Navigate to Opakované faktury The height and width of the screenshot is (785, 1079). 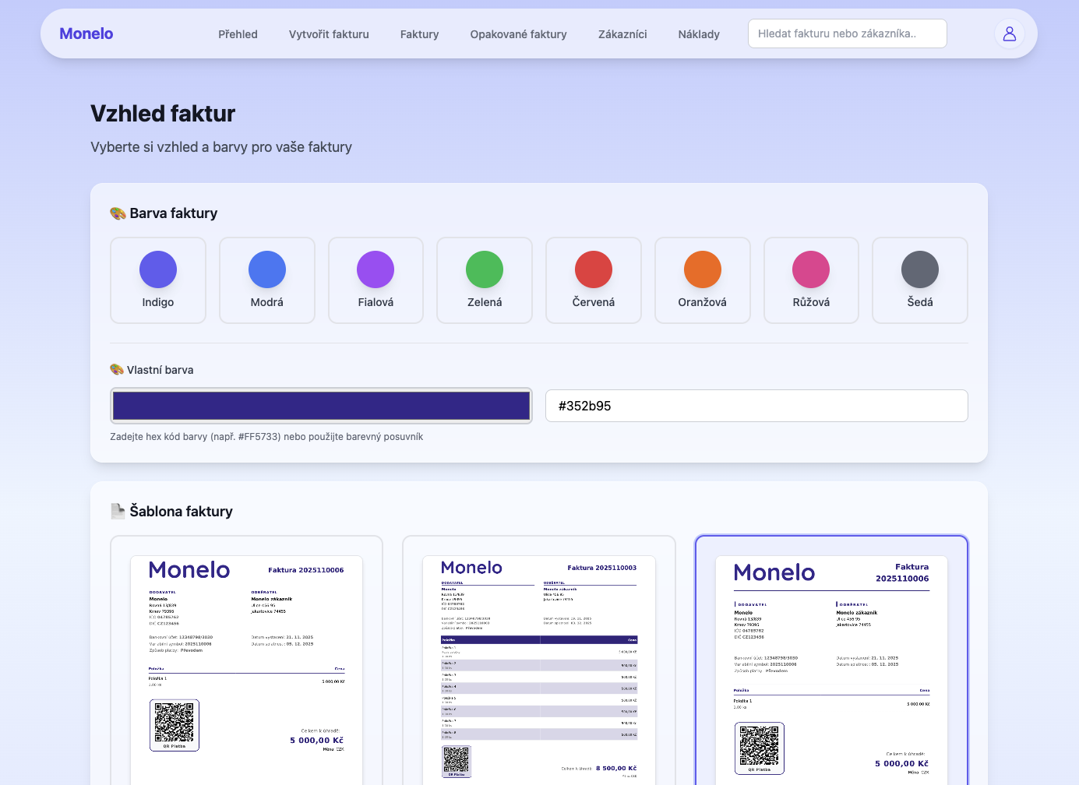[x=518, y=34]
